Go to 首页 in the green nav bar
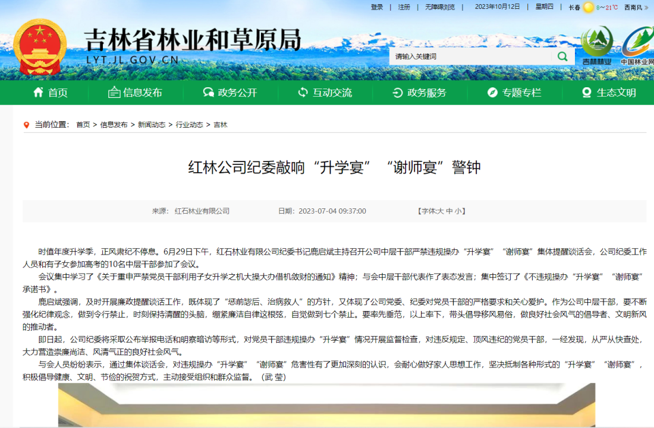This screenshot has height=428, width=654. pyautogui.click(x=51, y=93)
